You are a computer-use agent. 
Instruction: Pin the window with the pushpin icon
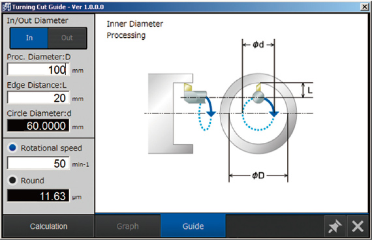(335, 226)
